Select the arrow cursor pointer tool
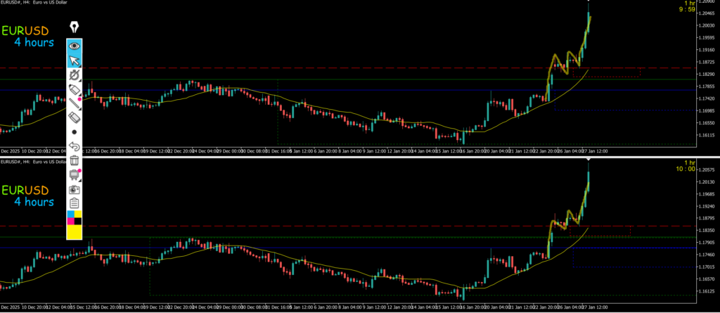This screenshot has width=720, height=313. pos(75,60)
